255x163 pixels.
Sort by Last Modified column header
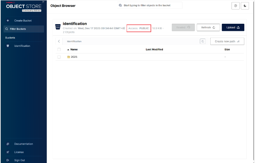154,50
